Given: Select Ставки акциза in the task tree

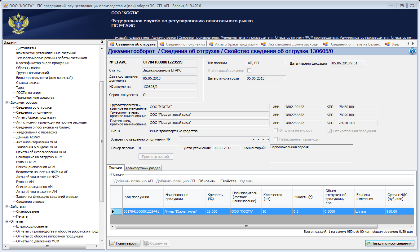Looking at the screenshot, I should click(28, 83).
